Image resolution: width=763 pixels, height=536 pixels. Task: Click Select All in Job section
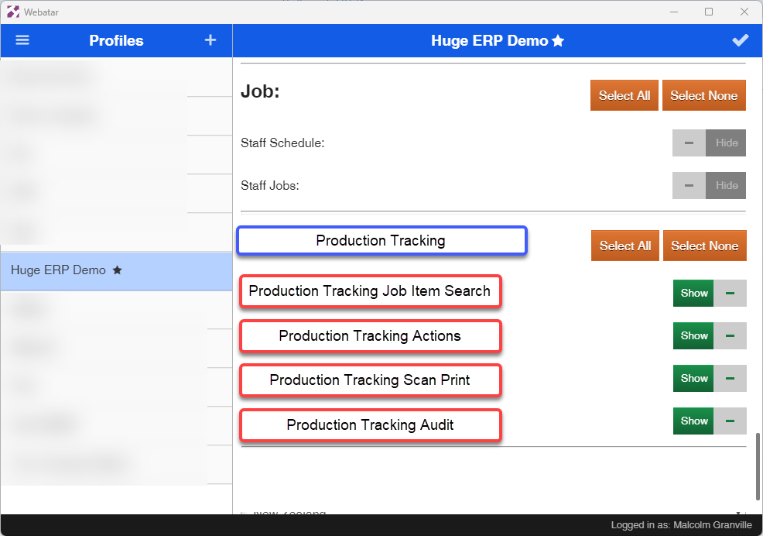point(624,95)
